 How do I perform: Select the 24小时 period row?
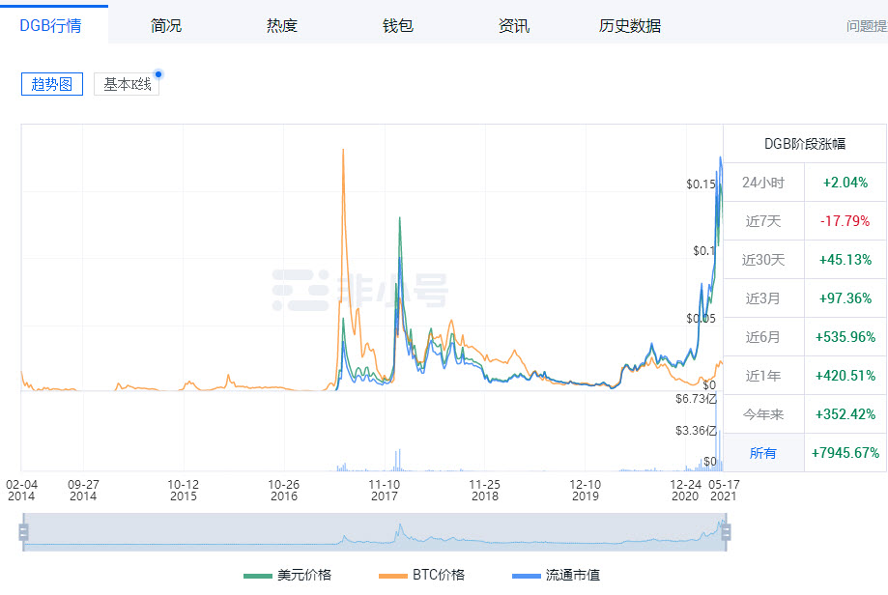(805, 183)
